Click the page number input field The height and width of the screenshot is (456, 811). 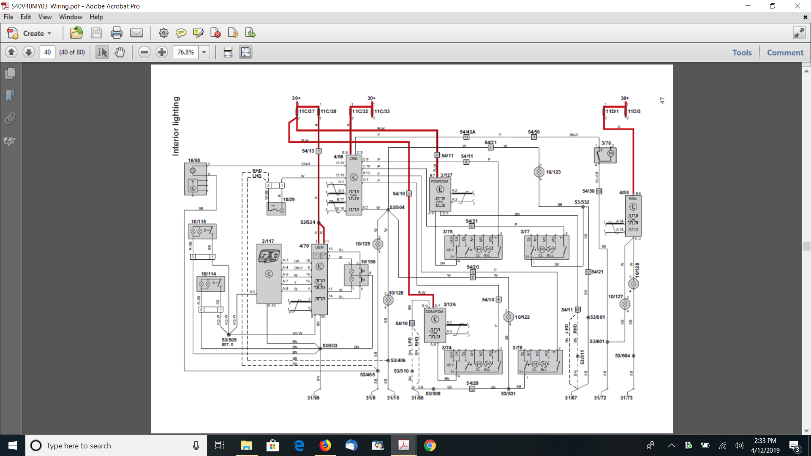pos(47,52)
